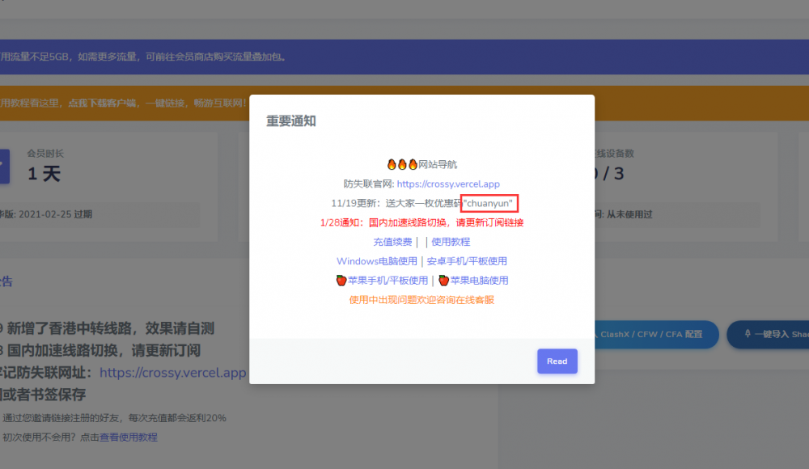Open the 安卓手机/平板使用 guide link
This screenshot has height=469, width=809.
coord(467,261)
